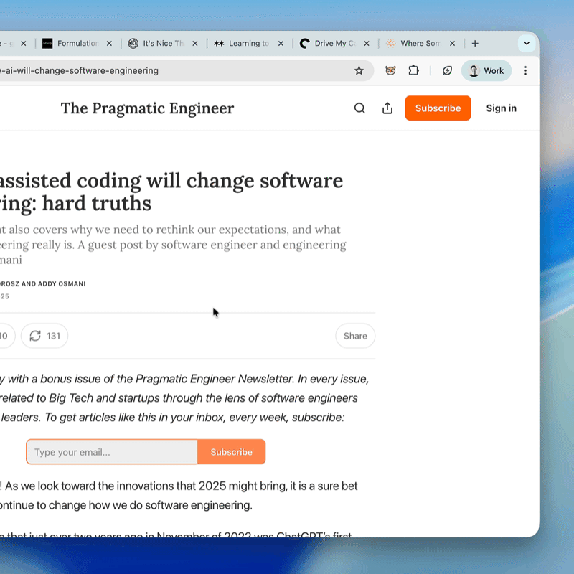
Task: Open the Pragmatic Engineer search icon
Action: point(359,108)
